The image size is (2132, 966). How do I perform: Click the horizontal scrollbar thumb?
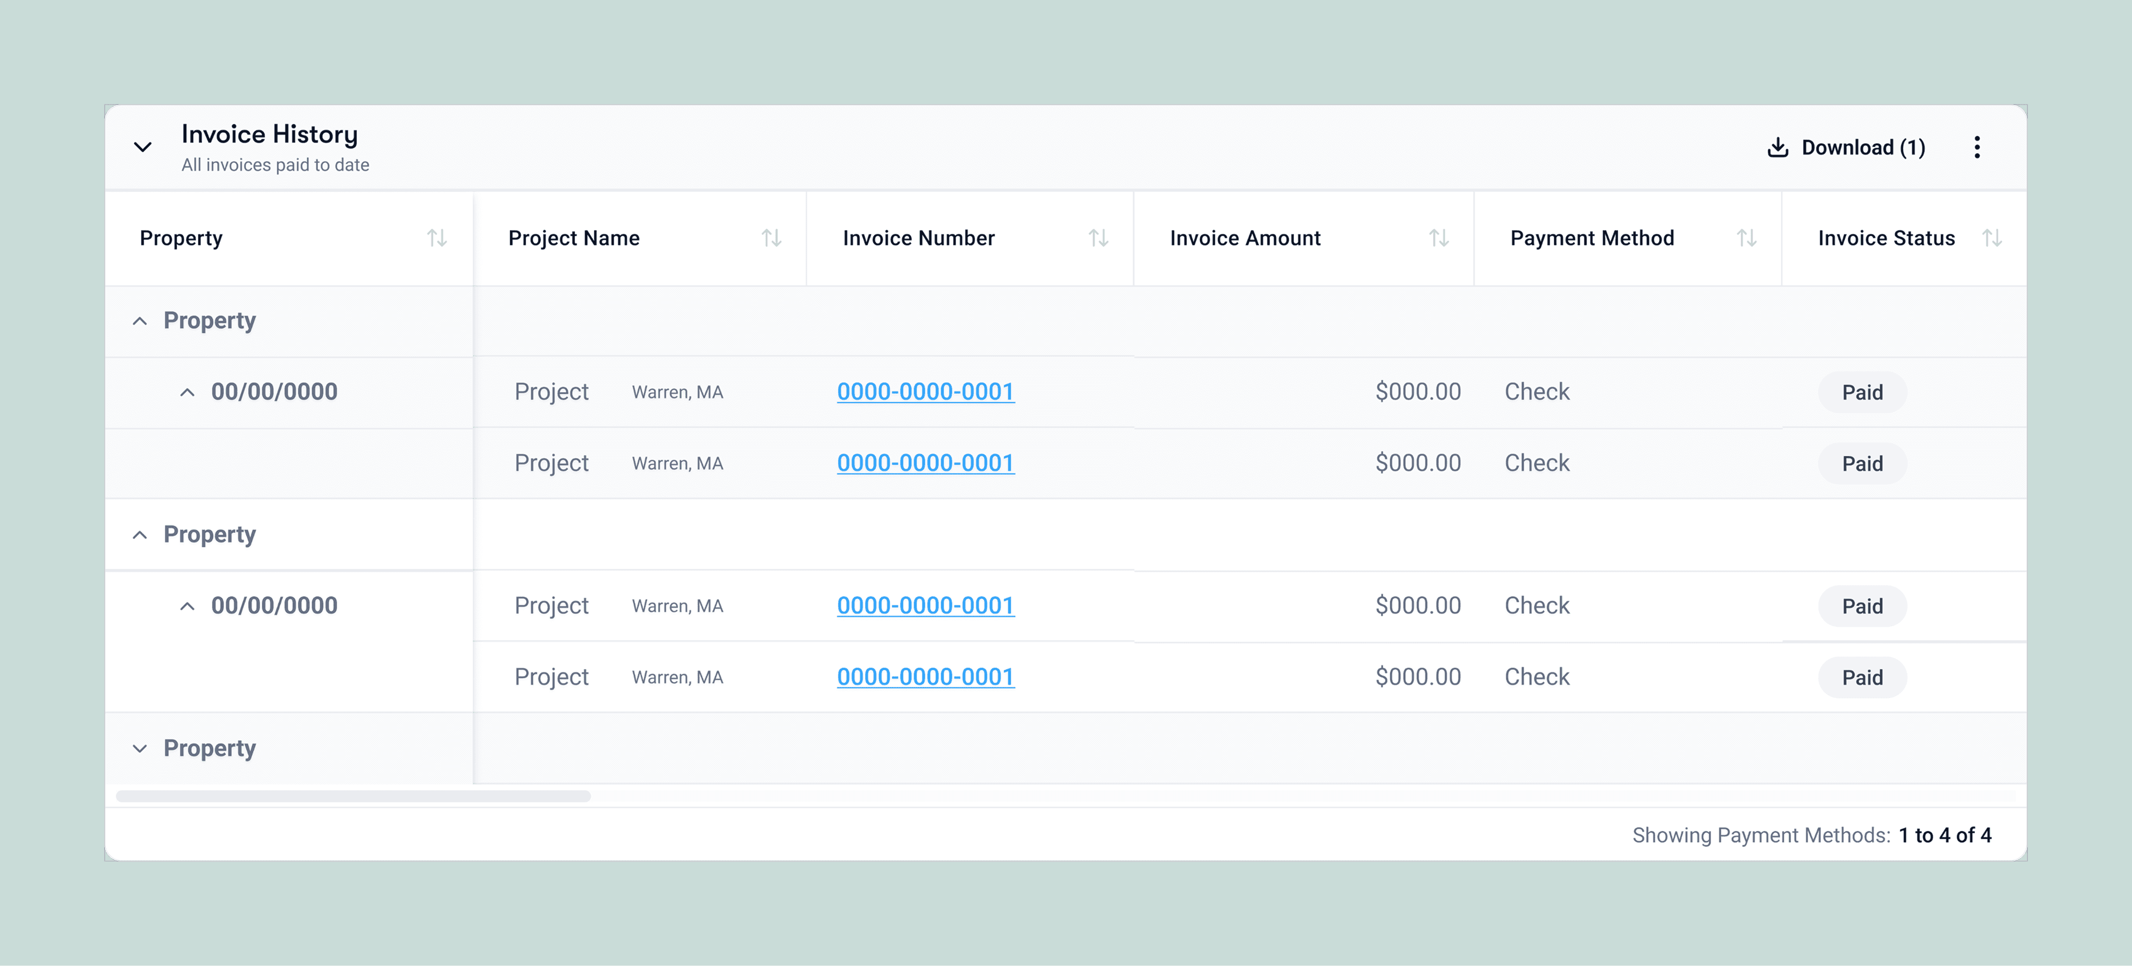pyautogui.click(x=353, y=795)
